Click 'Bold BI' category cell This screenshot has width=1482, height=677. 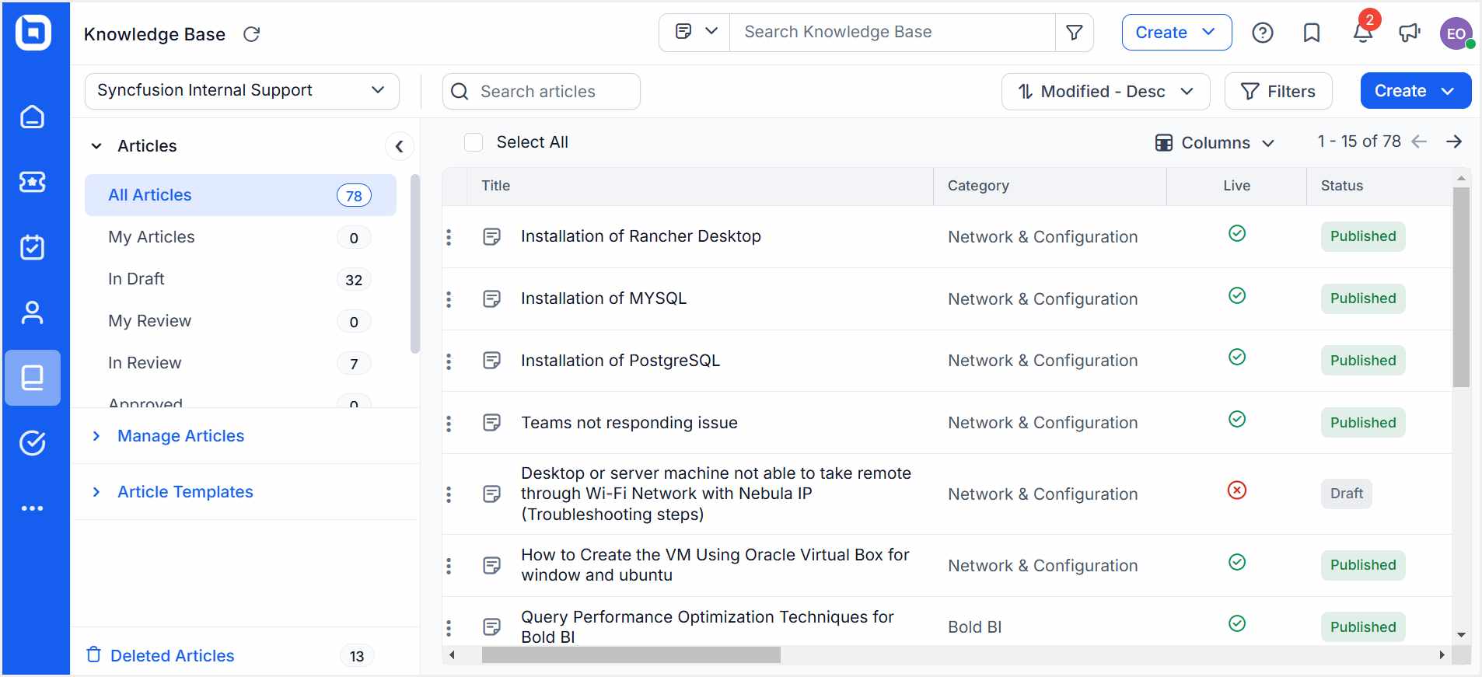coord(974,627)
